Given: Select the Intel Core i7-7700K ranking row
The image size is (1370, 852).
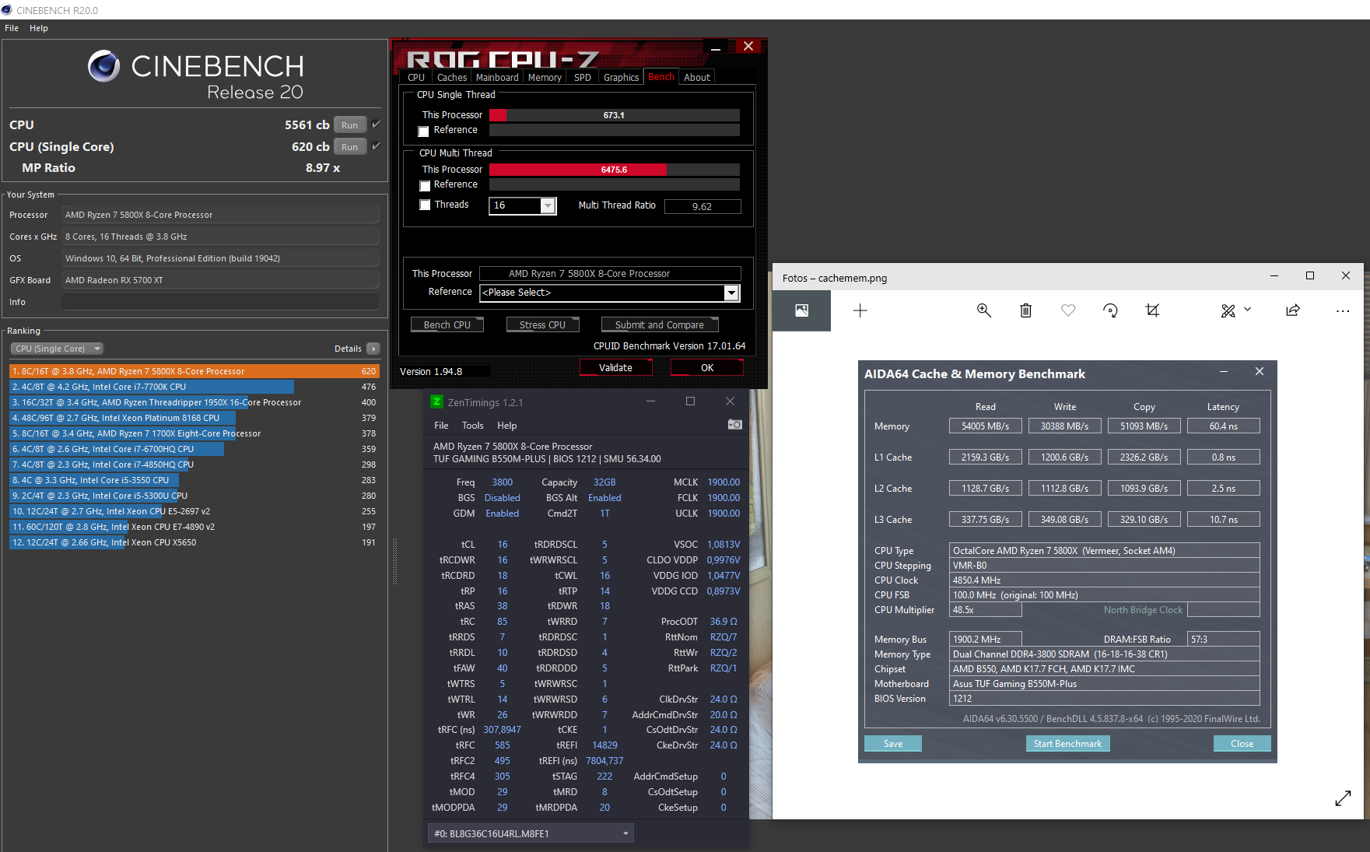Looking at the screenshot, I should coord(194,387).
